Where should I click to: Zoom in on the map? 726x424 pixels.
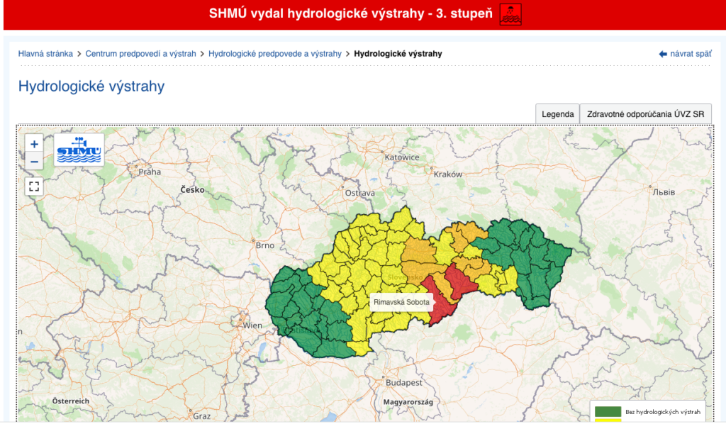(x=34, y=144)
